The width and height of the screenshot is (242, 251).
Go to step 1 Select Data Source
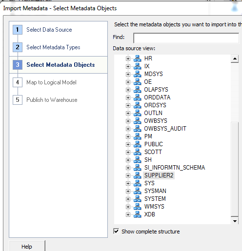pyautogui.click(x=49, y=30)
